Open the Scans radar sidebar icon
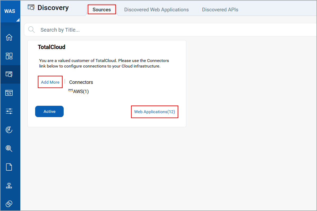 [9, 130]
